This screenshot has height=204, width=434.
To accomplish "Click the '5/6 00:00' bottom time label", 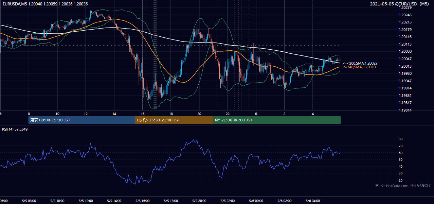I will pos(256,201).
